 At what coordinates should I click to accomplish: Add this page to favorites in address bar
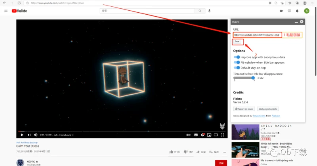[x=282, y=3]
